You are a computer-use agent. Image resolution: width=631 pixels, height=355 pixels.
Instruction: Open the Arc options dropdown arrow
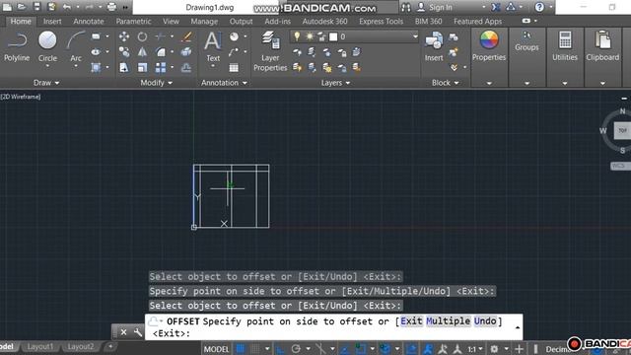point(76,66)
